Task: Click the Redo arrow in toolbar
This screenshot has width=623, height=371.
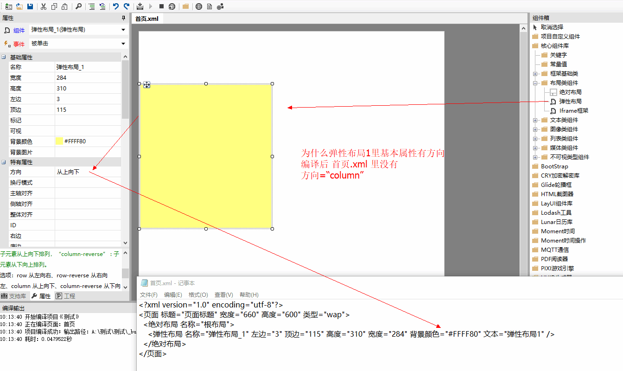Action: (x=127, y=6)
